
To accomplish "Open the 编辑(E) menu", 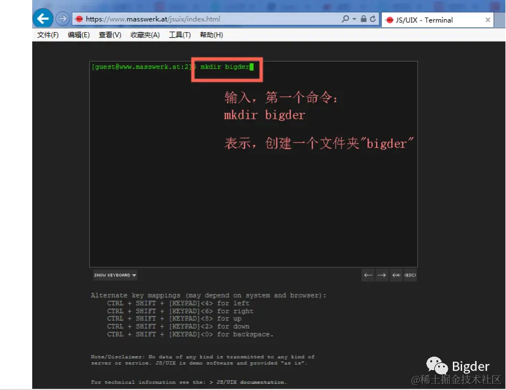I will (x=79, y=35).
